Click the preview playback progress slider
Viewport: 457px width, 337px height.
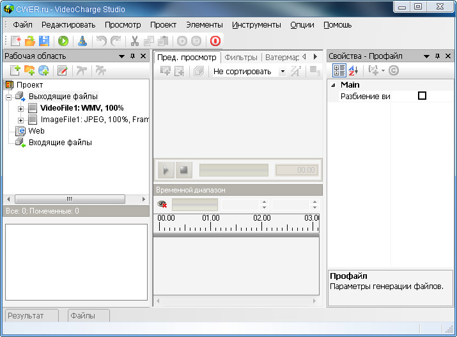(233, 170)
